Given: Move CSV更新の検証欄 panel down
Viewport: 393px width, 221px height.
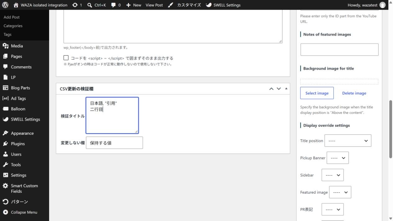Looking at the screenshot, I should [x=279, y=89].
